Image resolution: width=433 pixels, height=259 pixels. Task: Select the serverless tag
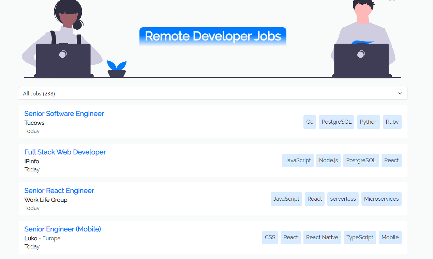coord(343,199)
